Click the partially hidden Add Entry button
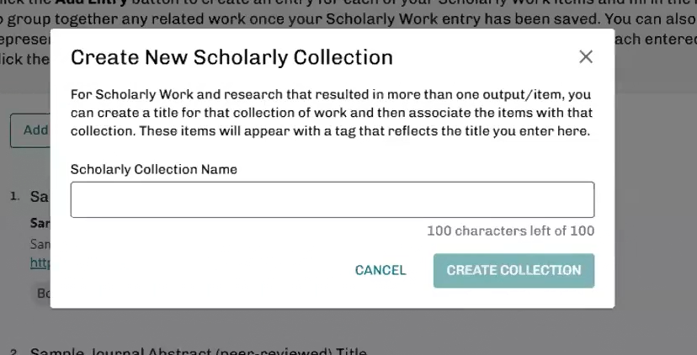The image size is (697, 355). 30,130
